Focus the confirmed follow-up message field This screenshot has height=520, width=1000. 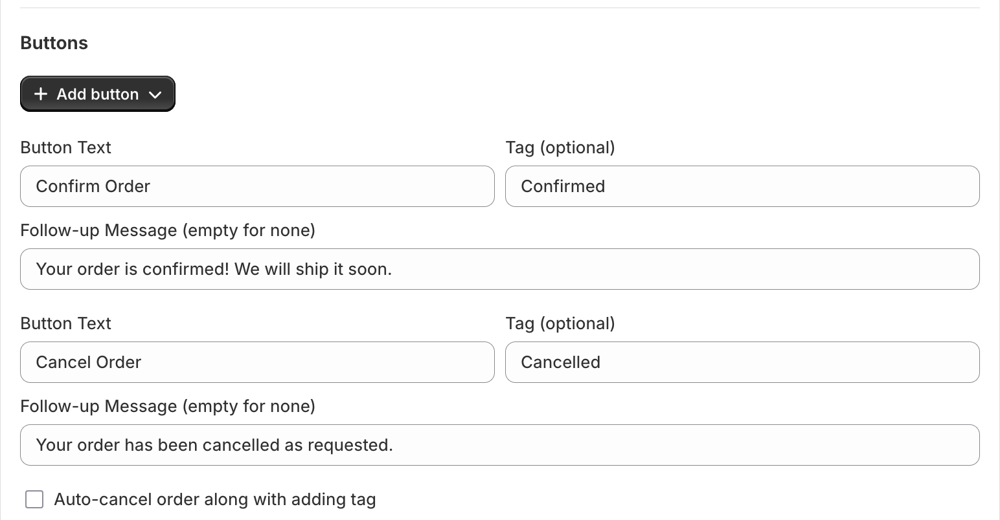point(499,268)
